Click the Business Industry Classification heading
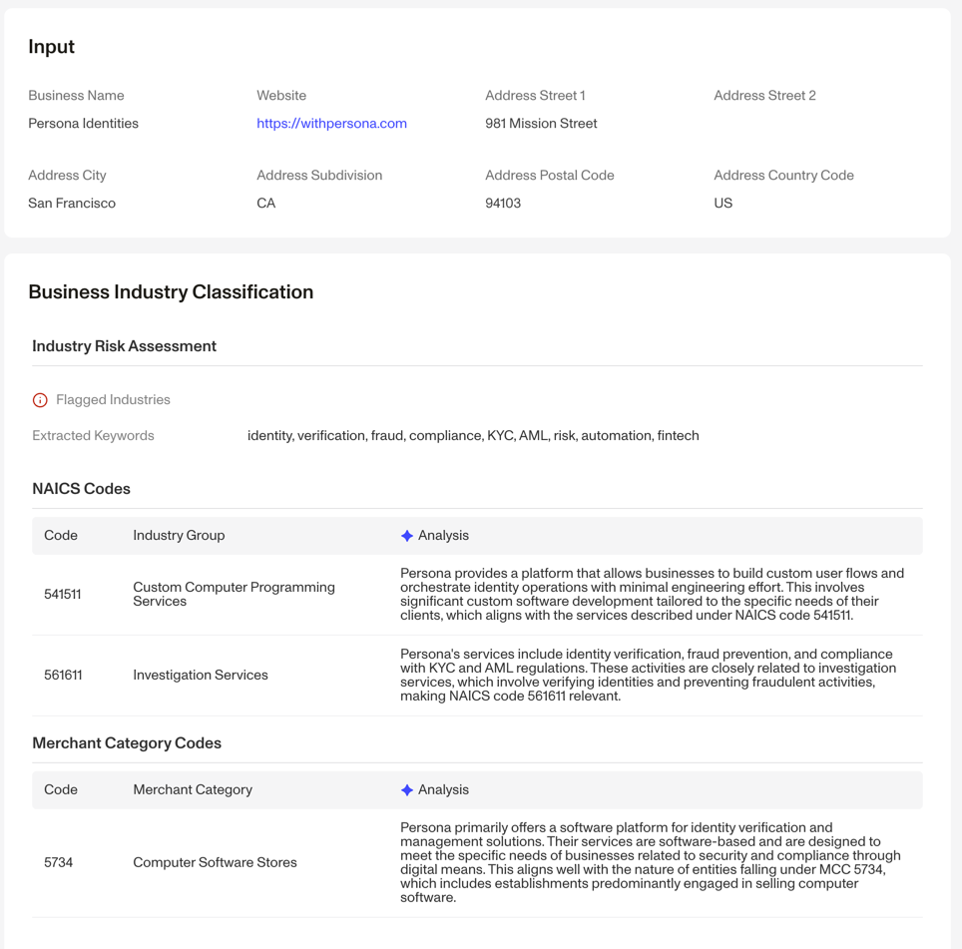 pos(172,292)
